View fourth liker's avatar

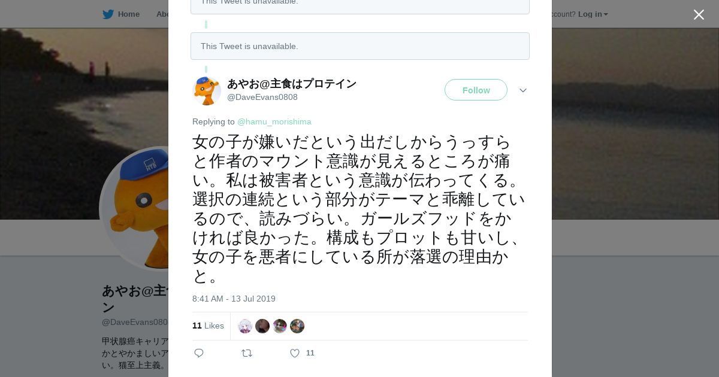click(297, 326)
